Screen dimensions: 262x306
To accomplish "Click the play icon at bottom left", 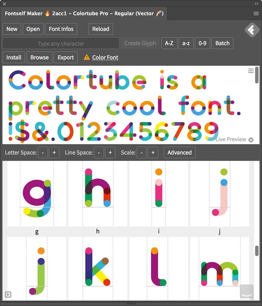I will coord(8,294).
